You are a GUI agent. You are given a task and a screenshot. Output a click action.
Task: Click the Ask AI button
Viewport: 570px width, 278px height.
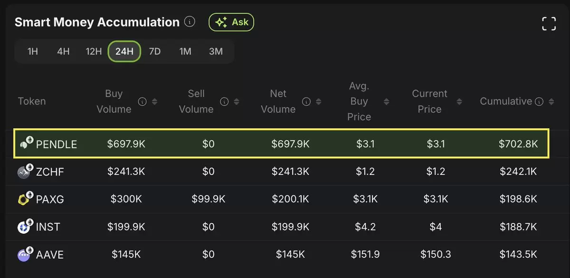click(231, 22)
